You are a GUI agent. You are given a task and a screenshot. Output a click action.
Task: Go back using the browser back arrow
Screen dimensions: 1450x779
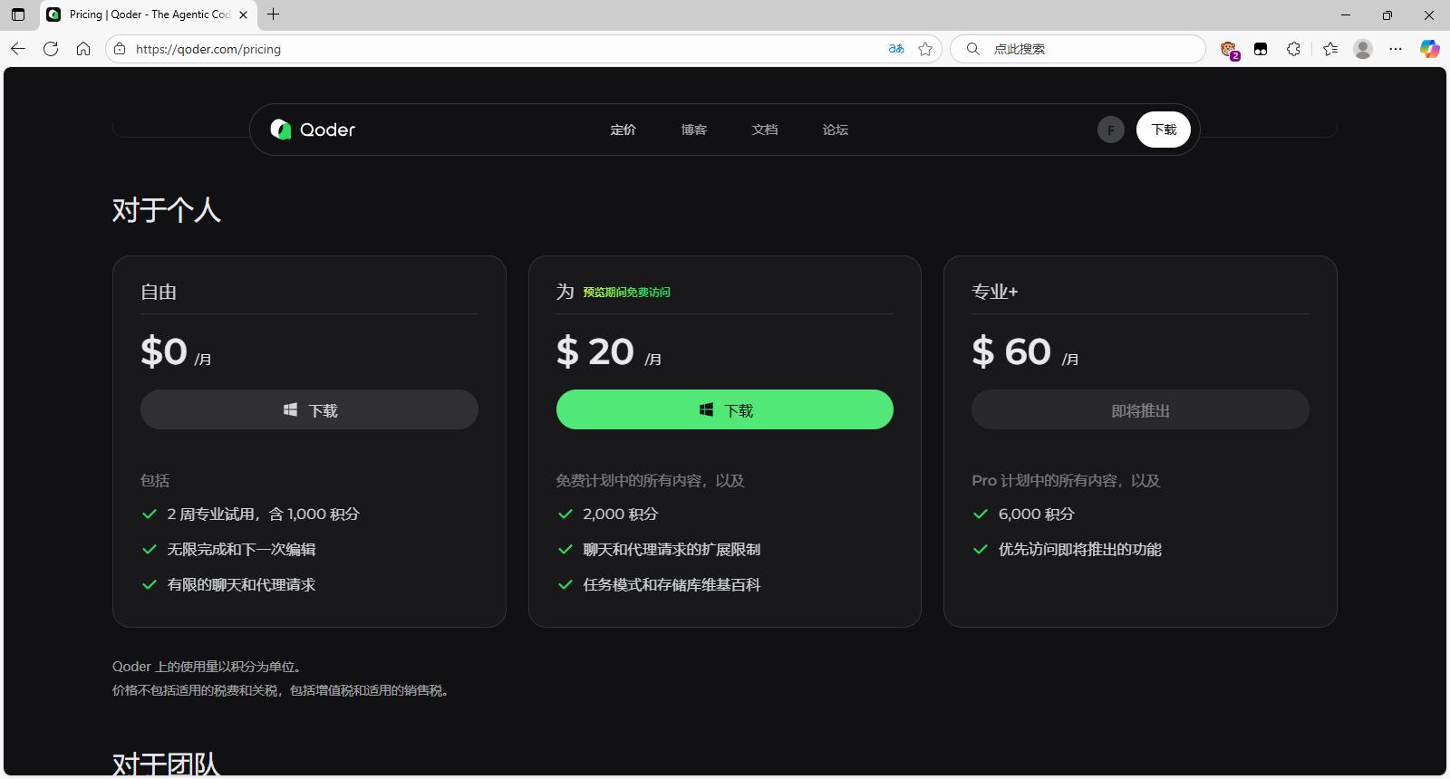[x=18, y=49]
